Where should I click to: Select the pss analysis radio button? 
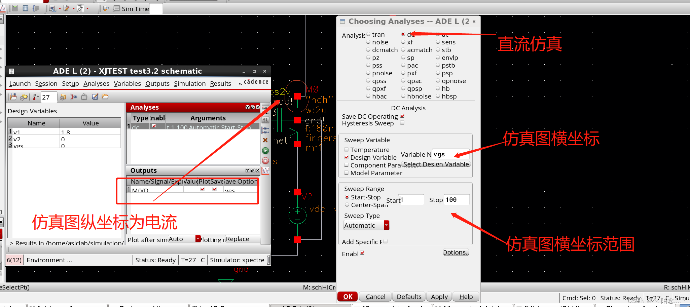pyautogui.click(x=368, y=65)
